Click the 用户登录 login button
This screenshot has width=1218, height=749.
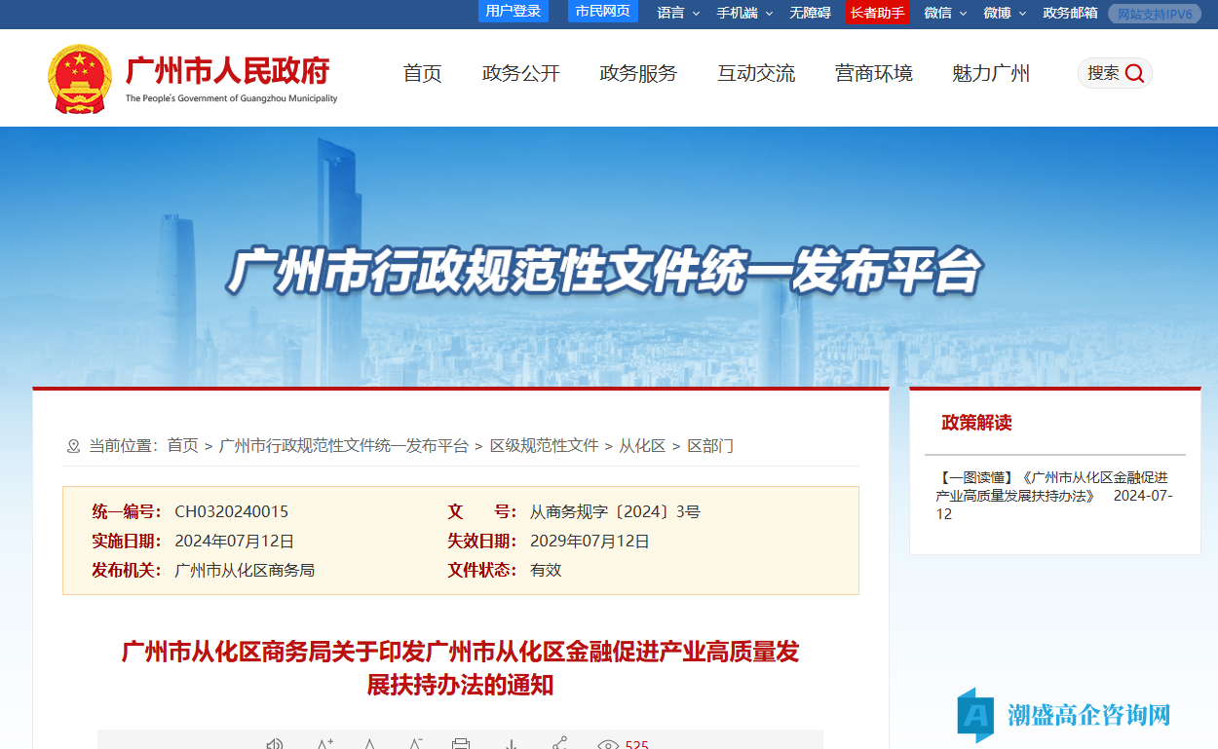click(x=513, y=12)
